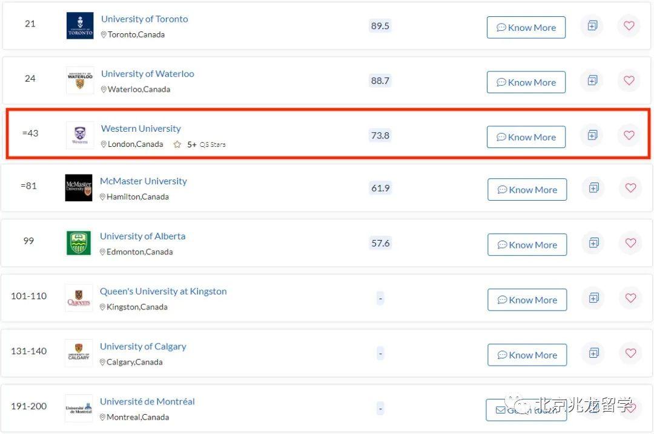Add University of Toronto to comparison list
The height and width of the screenshot is (434, 654).
pyautogui.click(x=592, y=26)
